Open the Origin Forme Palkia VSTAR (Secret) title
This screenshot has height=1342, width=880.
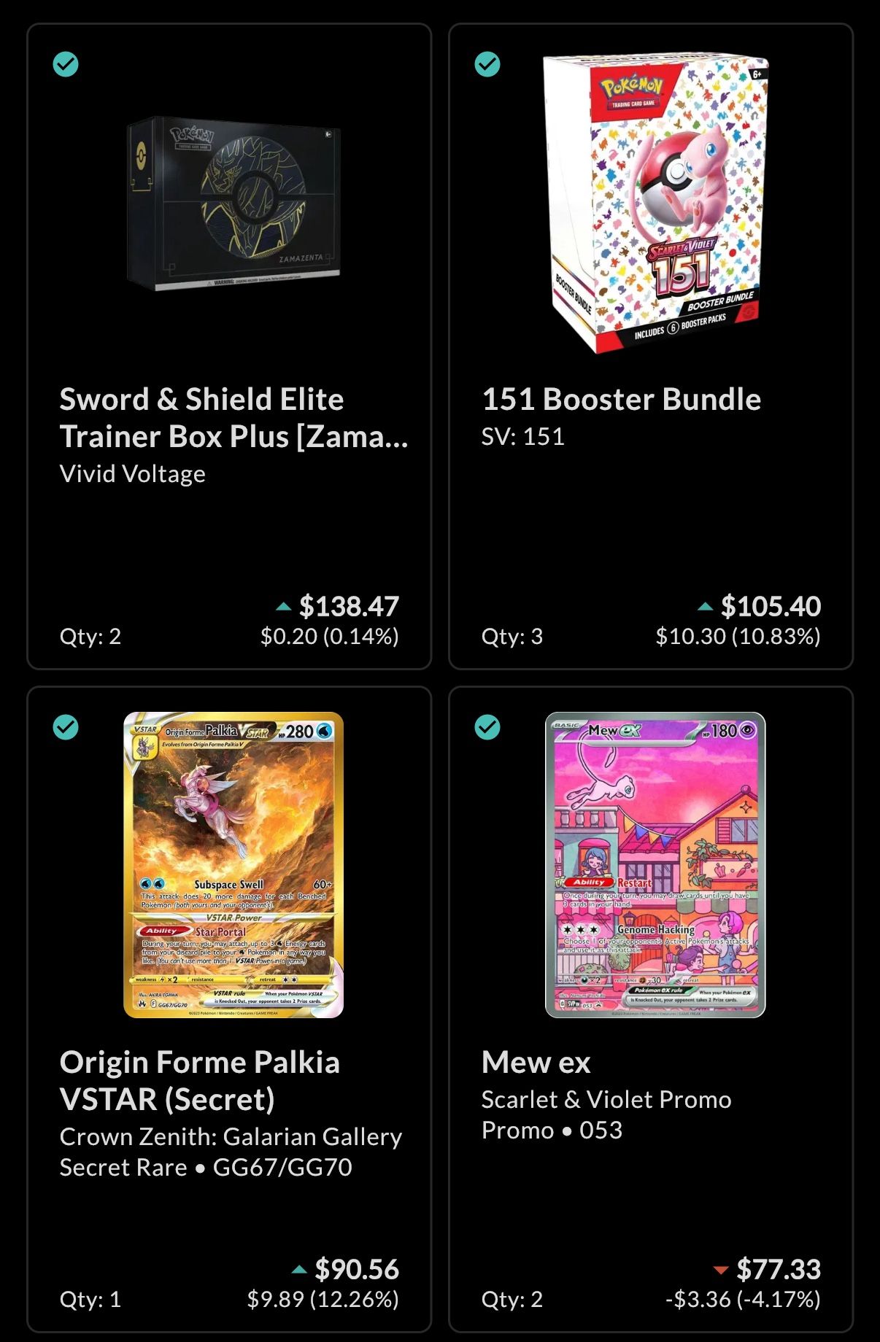tap(200, 1081)
